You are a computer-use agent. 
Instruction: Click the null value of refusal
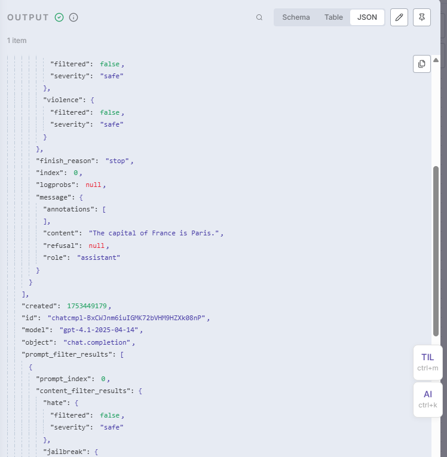coord(97,246)
